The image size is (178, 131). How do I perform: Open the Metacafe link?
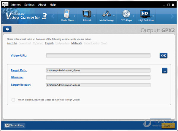[x=77, y=43]
